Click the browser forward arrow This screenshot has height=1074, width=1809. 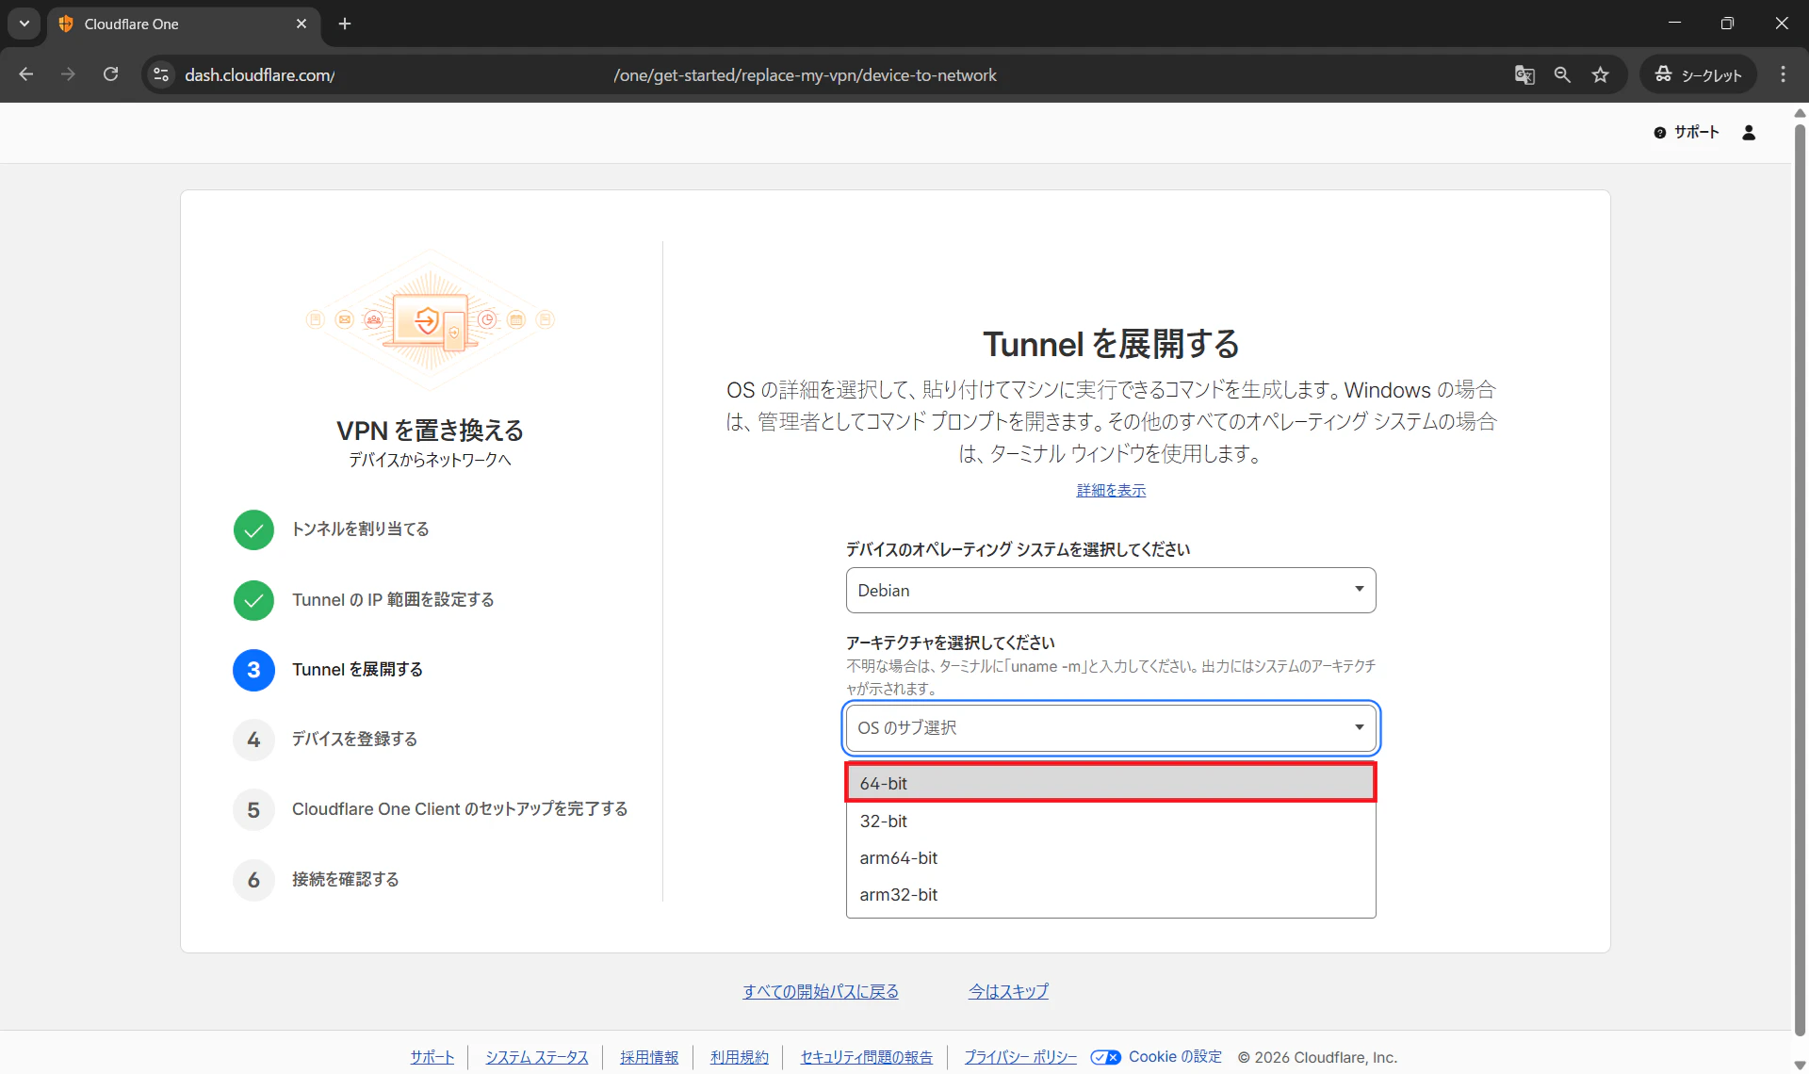pos(68,74)
